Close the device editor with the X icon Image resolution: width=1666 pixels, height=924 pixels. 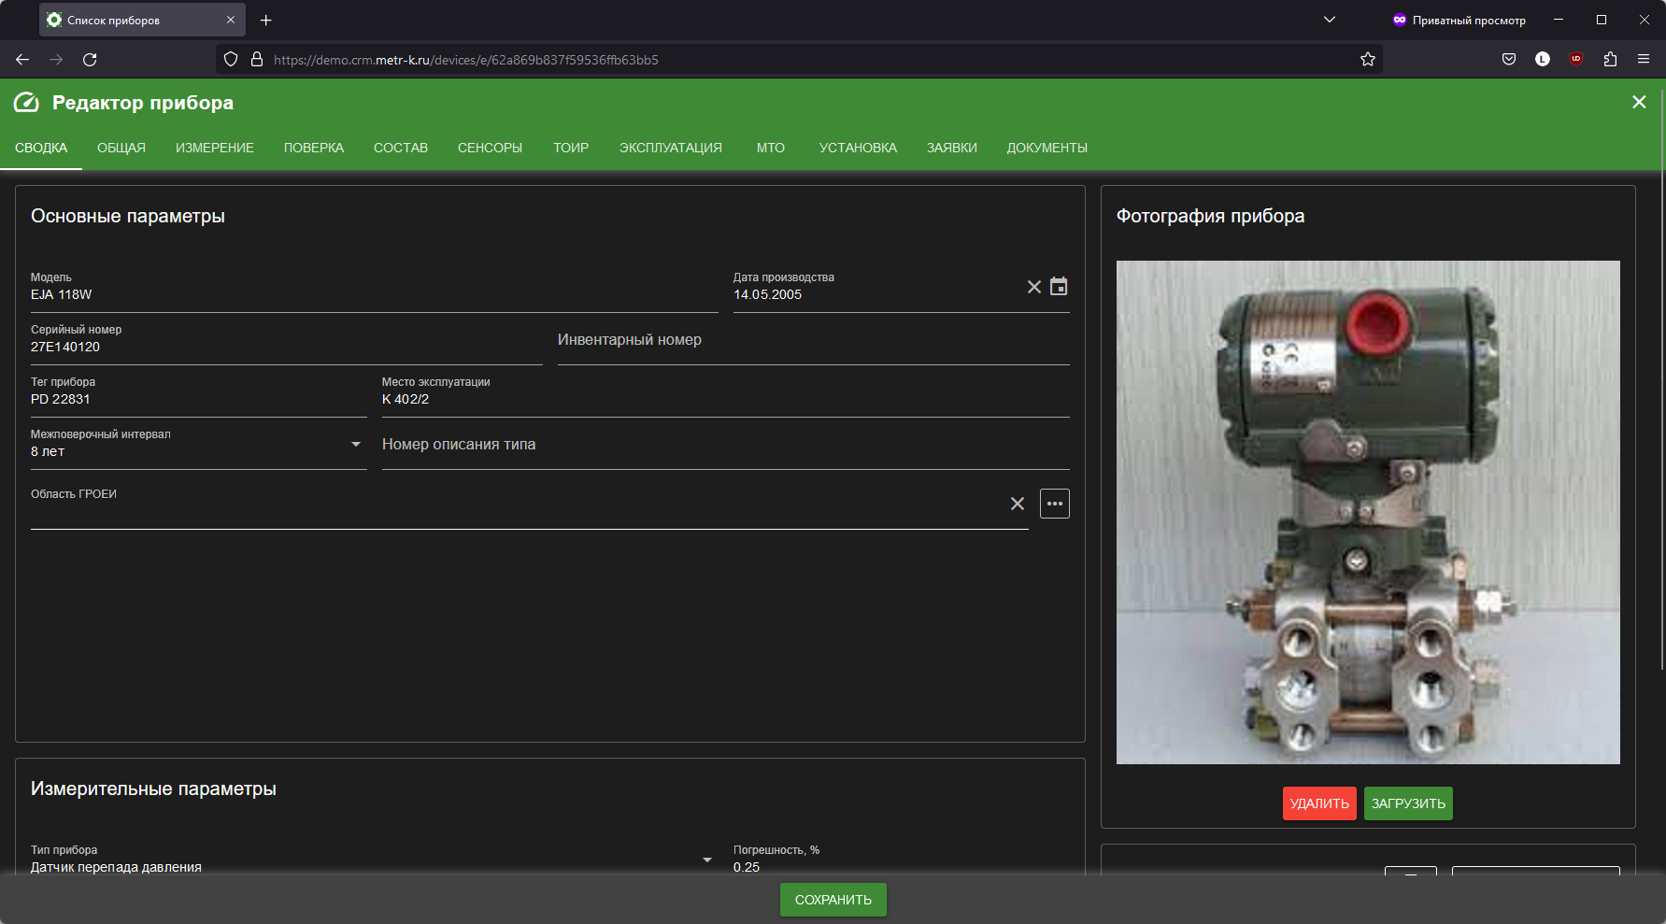(1639, 102)
